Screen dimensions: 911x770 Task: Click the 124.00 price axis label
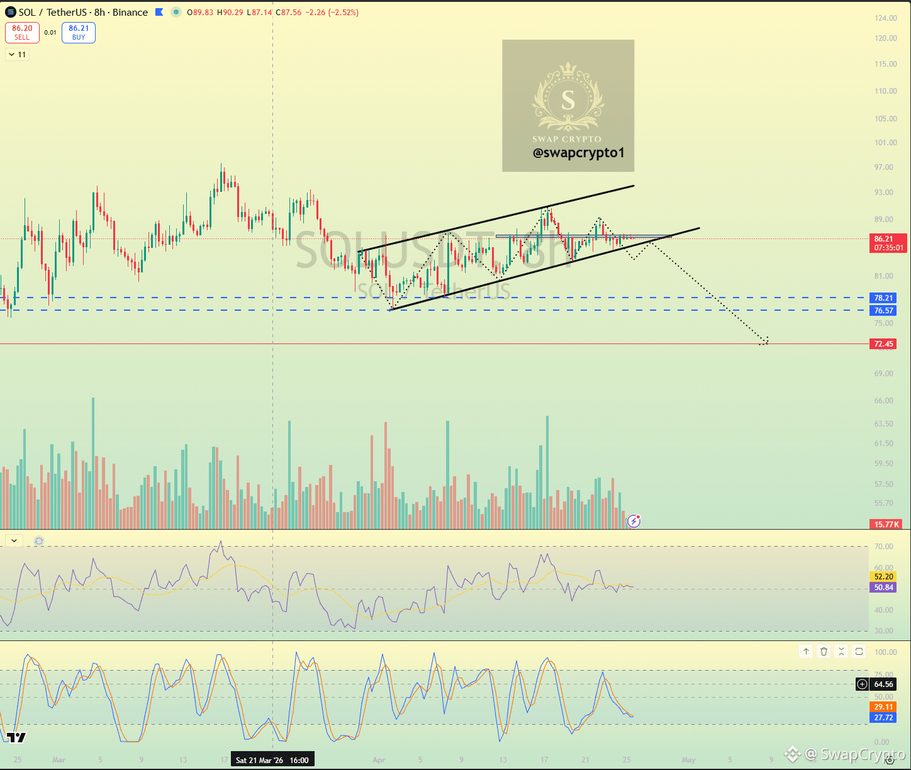coord(886,18)
